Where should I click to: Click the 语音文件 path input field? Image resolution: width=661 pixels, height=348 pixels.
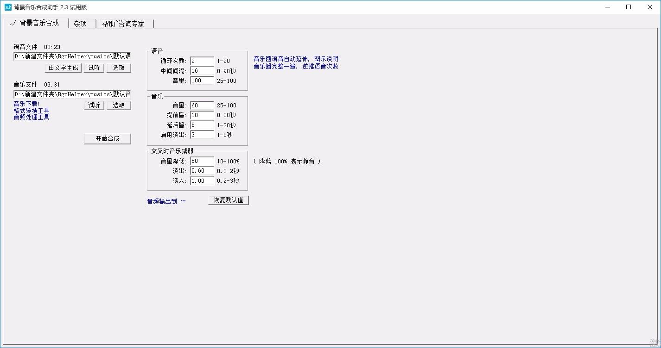(x=72, y=56)
